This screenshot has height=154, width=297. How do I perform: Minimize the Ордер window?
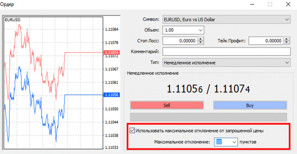point(252,4)
